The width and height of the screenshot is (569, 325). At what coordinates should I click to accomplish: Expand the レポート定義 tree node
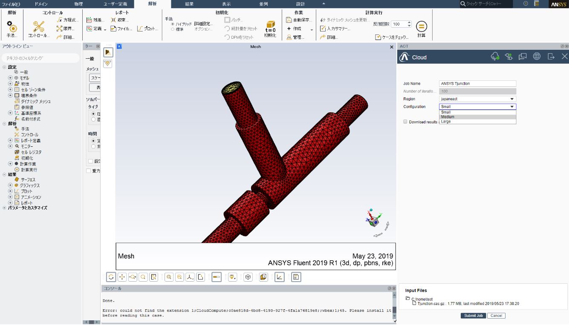[x=10, y=140]
